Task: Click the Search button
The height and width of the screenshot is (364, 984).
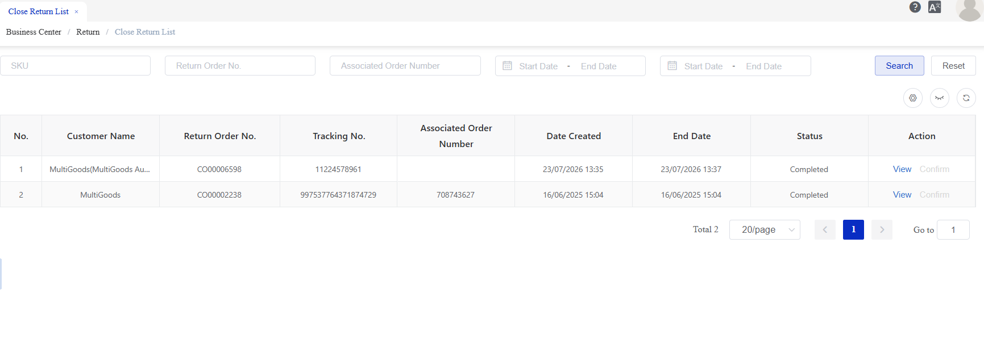Action: click(x=899, y=66)
